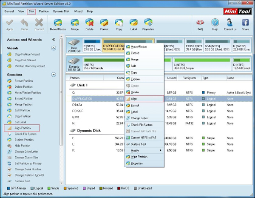The width and height of the screenshot is (255, 198).
Task: Click the Apply checkmark button
Action: pyautogui.click(x=10, y=25)
